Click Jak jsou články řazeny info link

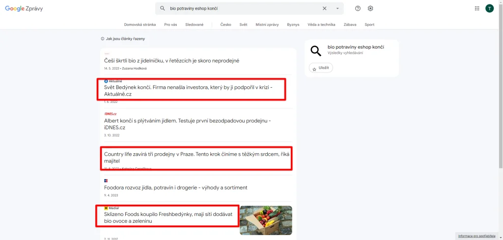coord(123,39)
